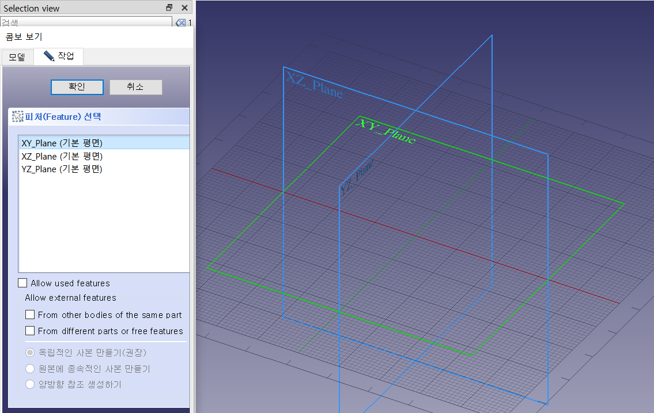Clear the Selection view search field icon
This screenshot has width=654, height=413.
[x=180, y=22]
